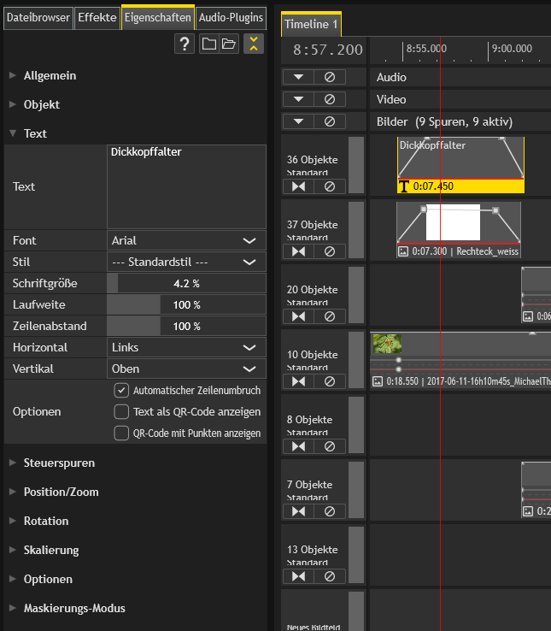Click the disable circle icon on Audio row
The image size is (551, 631).
[x=330, y=77]
